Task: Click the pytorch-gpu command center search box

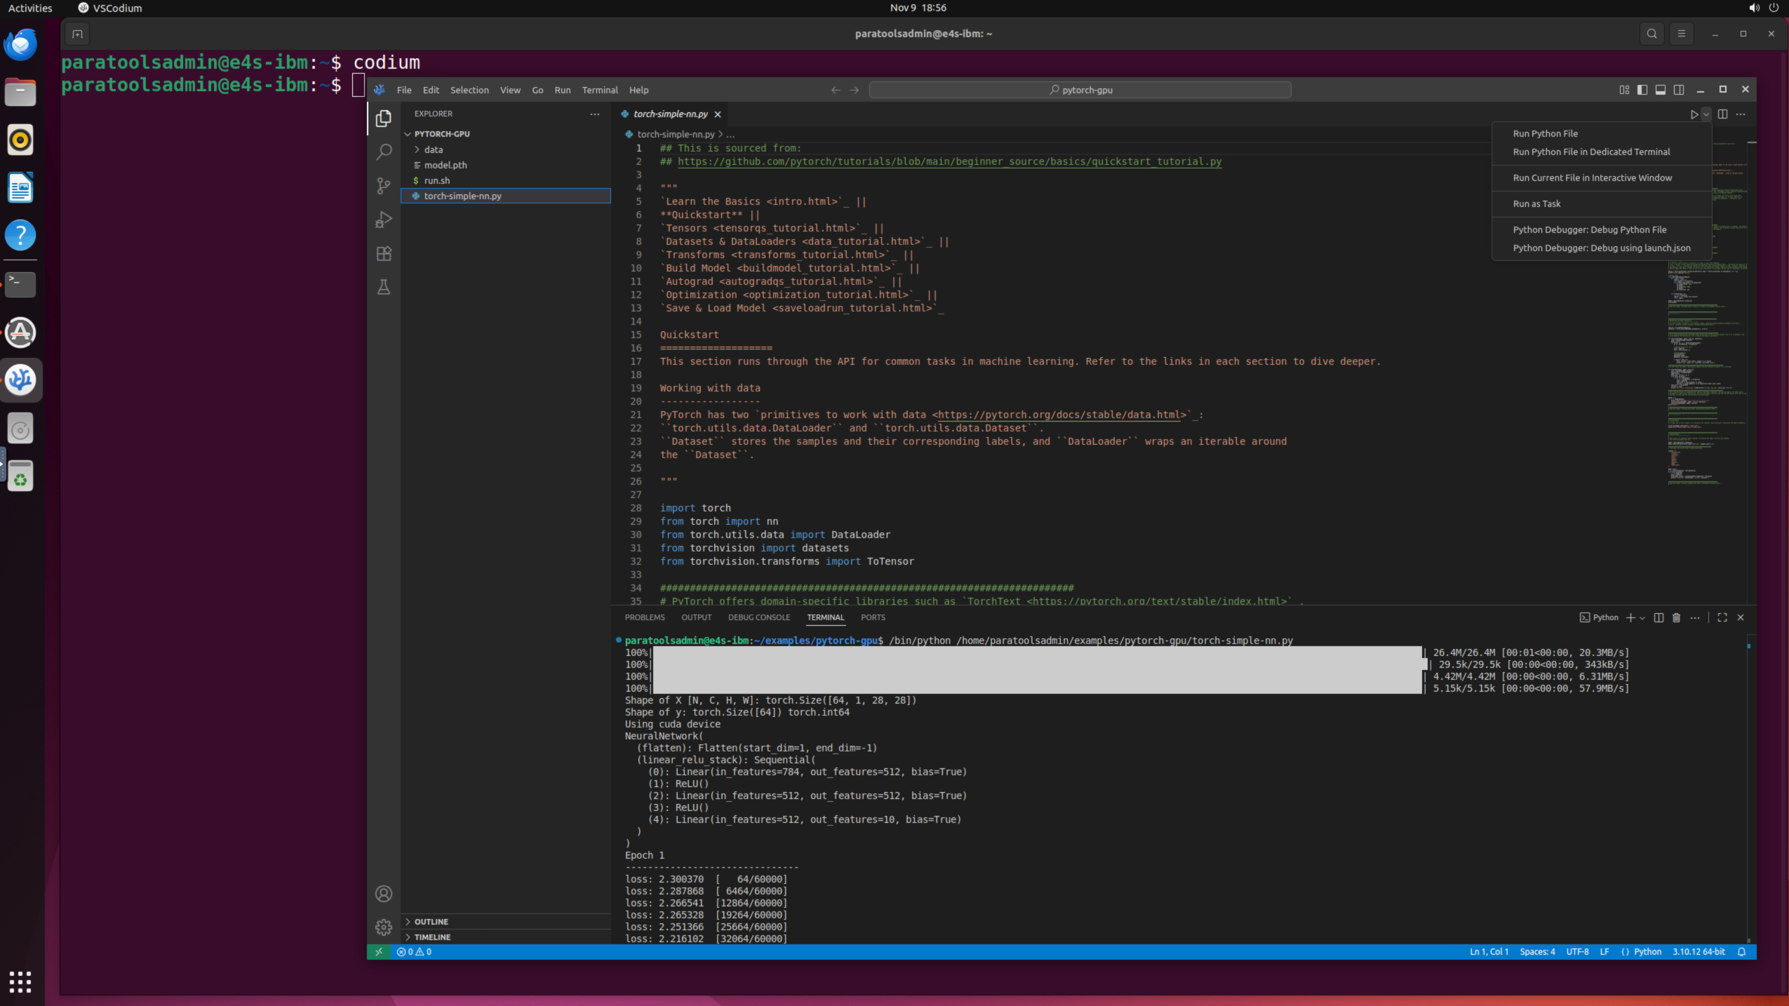Action: [x=1080, y=90]
